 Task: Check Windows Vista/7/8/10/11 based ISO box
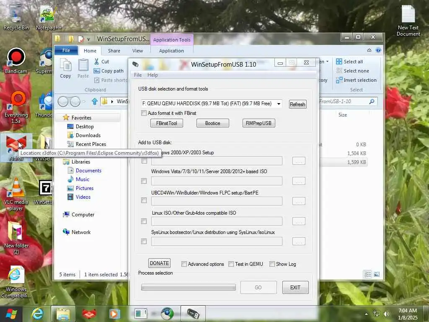(144, 181)
